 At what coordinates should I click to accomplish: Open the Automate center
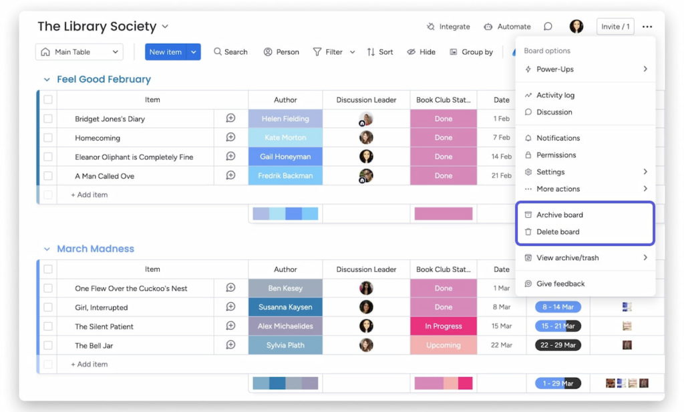507,27
